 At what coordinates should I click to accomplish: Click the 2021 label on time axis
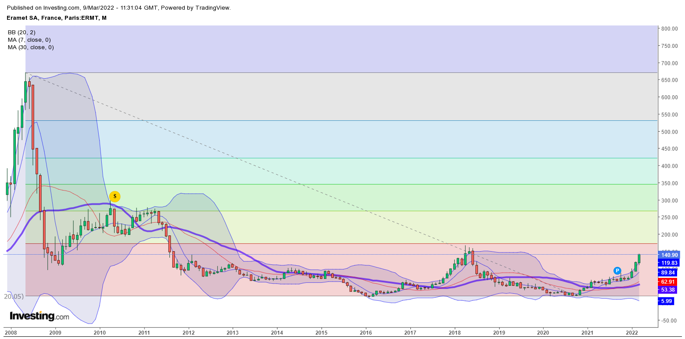588,332
